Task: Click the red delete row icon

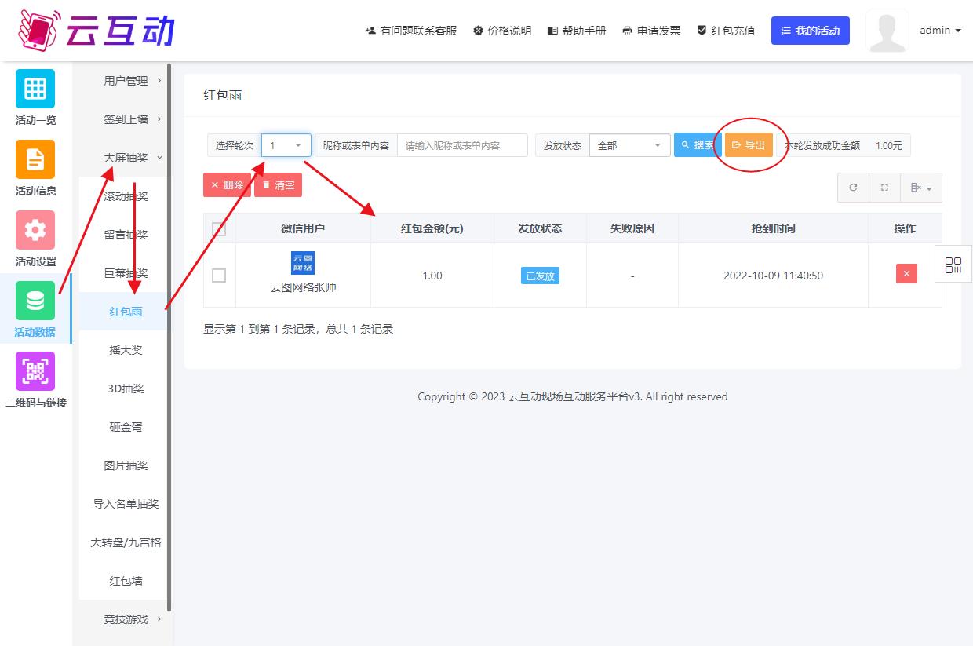Action: click(906, 274)
